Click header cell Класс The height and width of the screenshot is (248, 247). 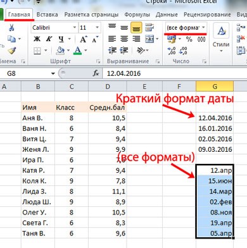[x=72, y=108]
